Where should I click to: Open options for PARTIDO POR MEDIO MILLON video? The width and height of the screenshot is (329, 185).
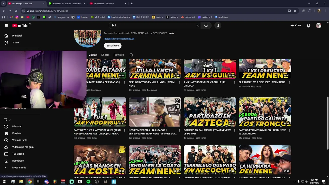tap(290, 131)
